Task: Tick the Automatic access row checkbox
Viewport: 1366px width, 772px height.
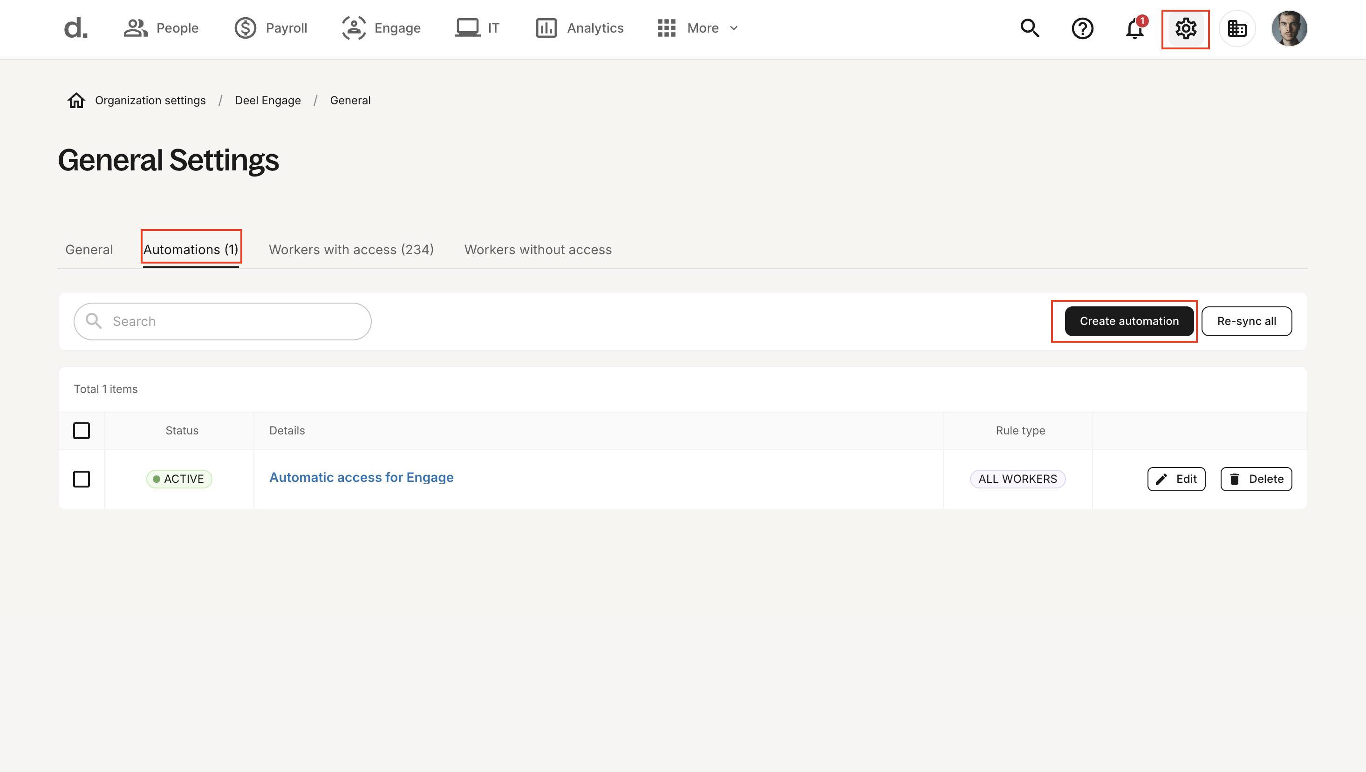Action: tap(82, 479)
